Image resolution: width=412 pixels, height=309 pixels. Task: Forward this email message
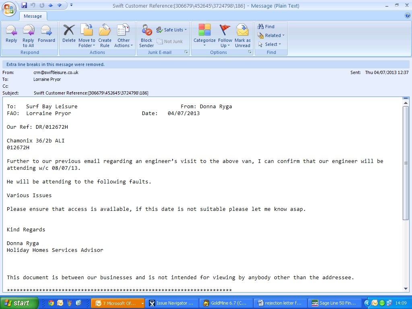click(46, 33)
